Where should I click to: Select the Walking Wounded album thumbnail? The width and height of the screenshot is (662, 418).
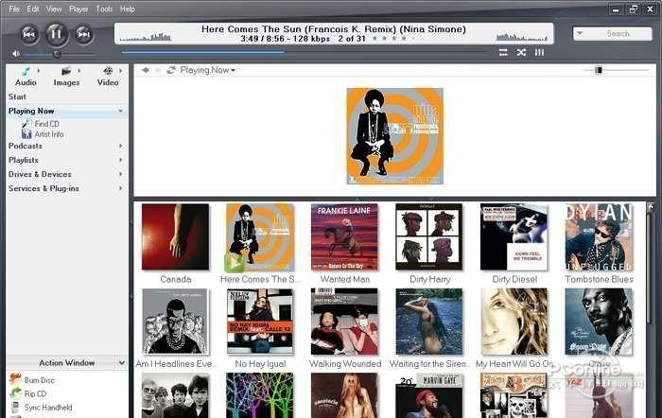(x=344, y=322)
